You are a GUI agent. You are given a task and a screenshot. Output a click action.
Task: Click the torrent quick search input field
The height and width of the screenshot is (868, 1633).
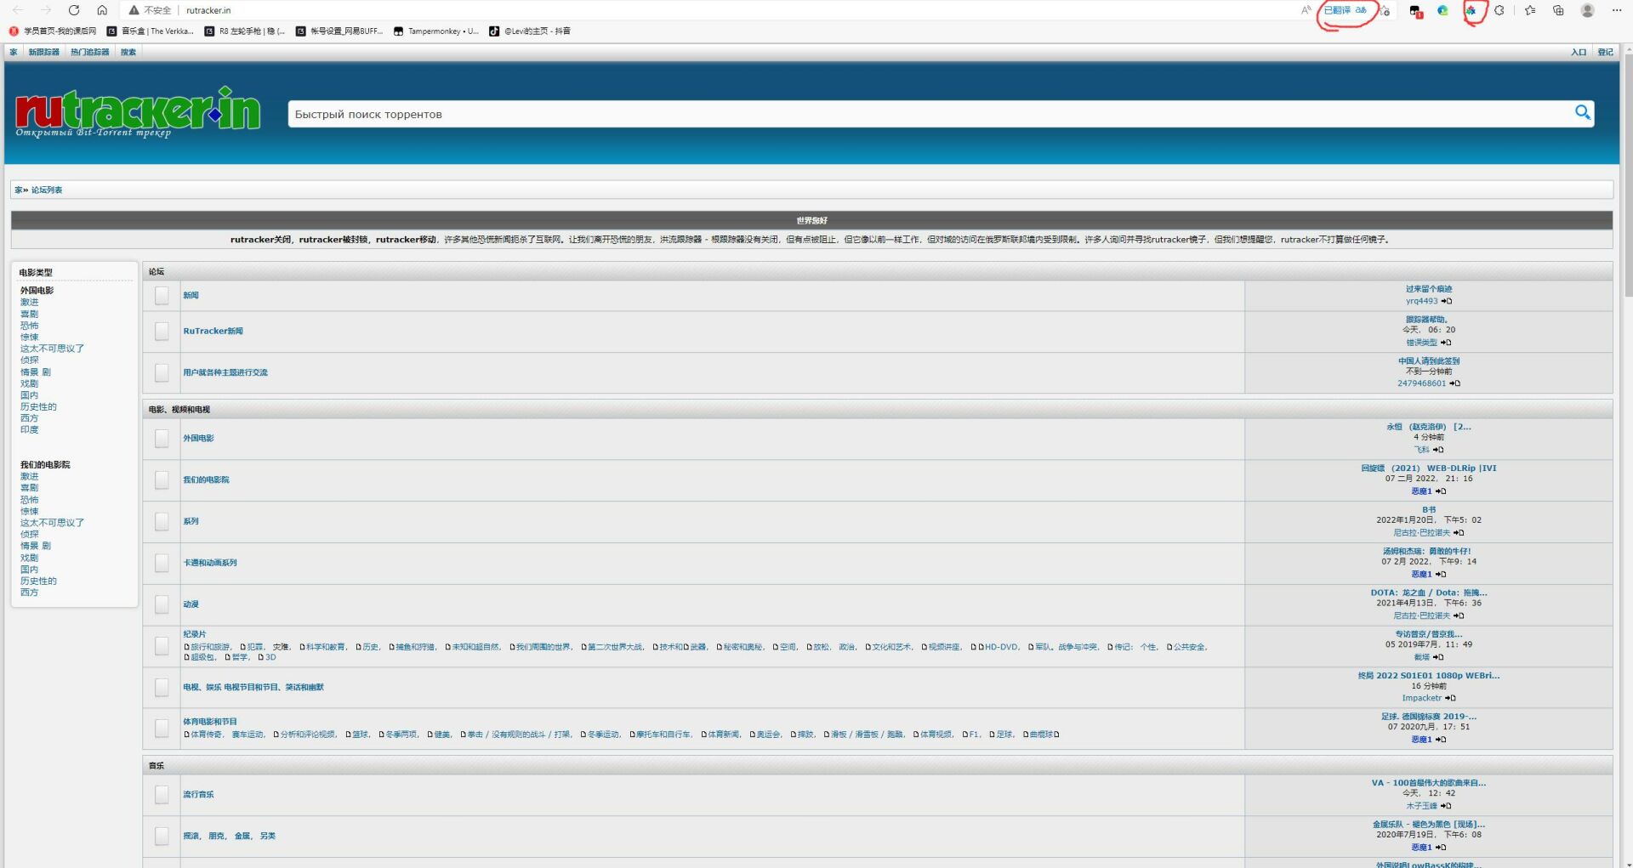point(927,114)
